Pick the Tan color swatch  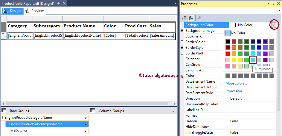tap(234, 66)
